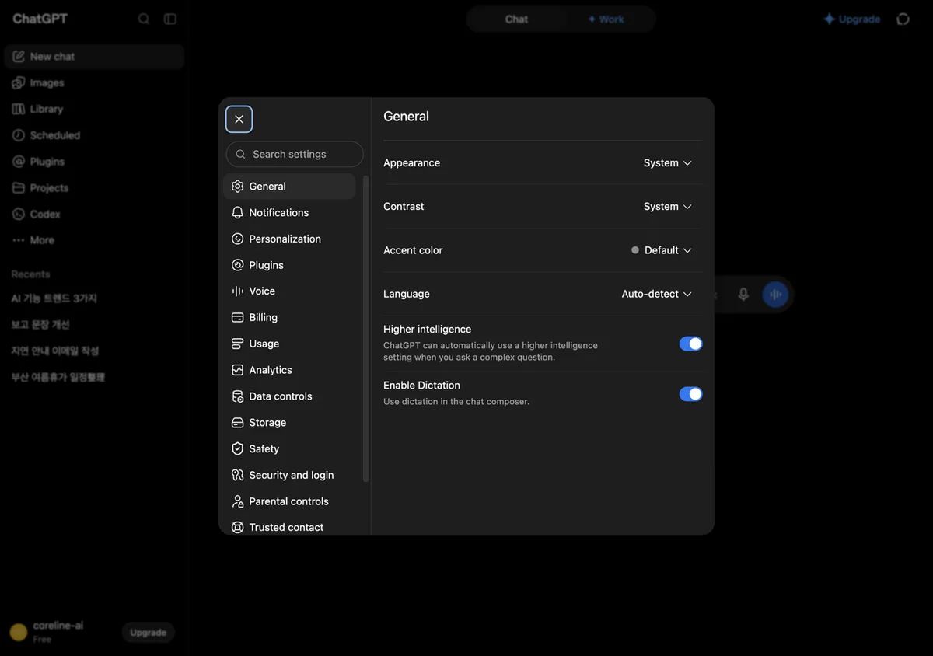
Task: Select the Notifications bell icon
Action: coord(238,212)
